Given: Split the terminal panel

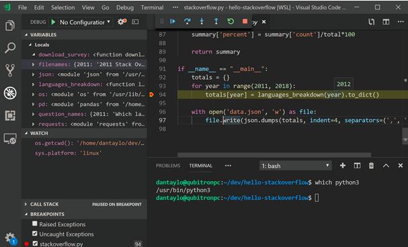Looking at the screenshot, I should (357, 165).
